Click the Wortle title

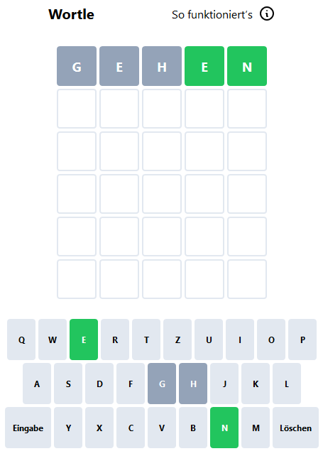coord(71,14)
